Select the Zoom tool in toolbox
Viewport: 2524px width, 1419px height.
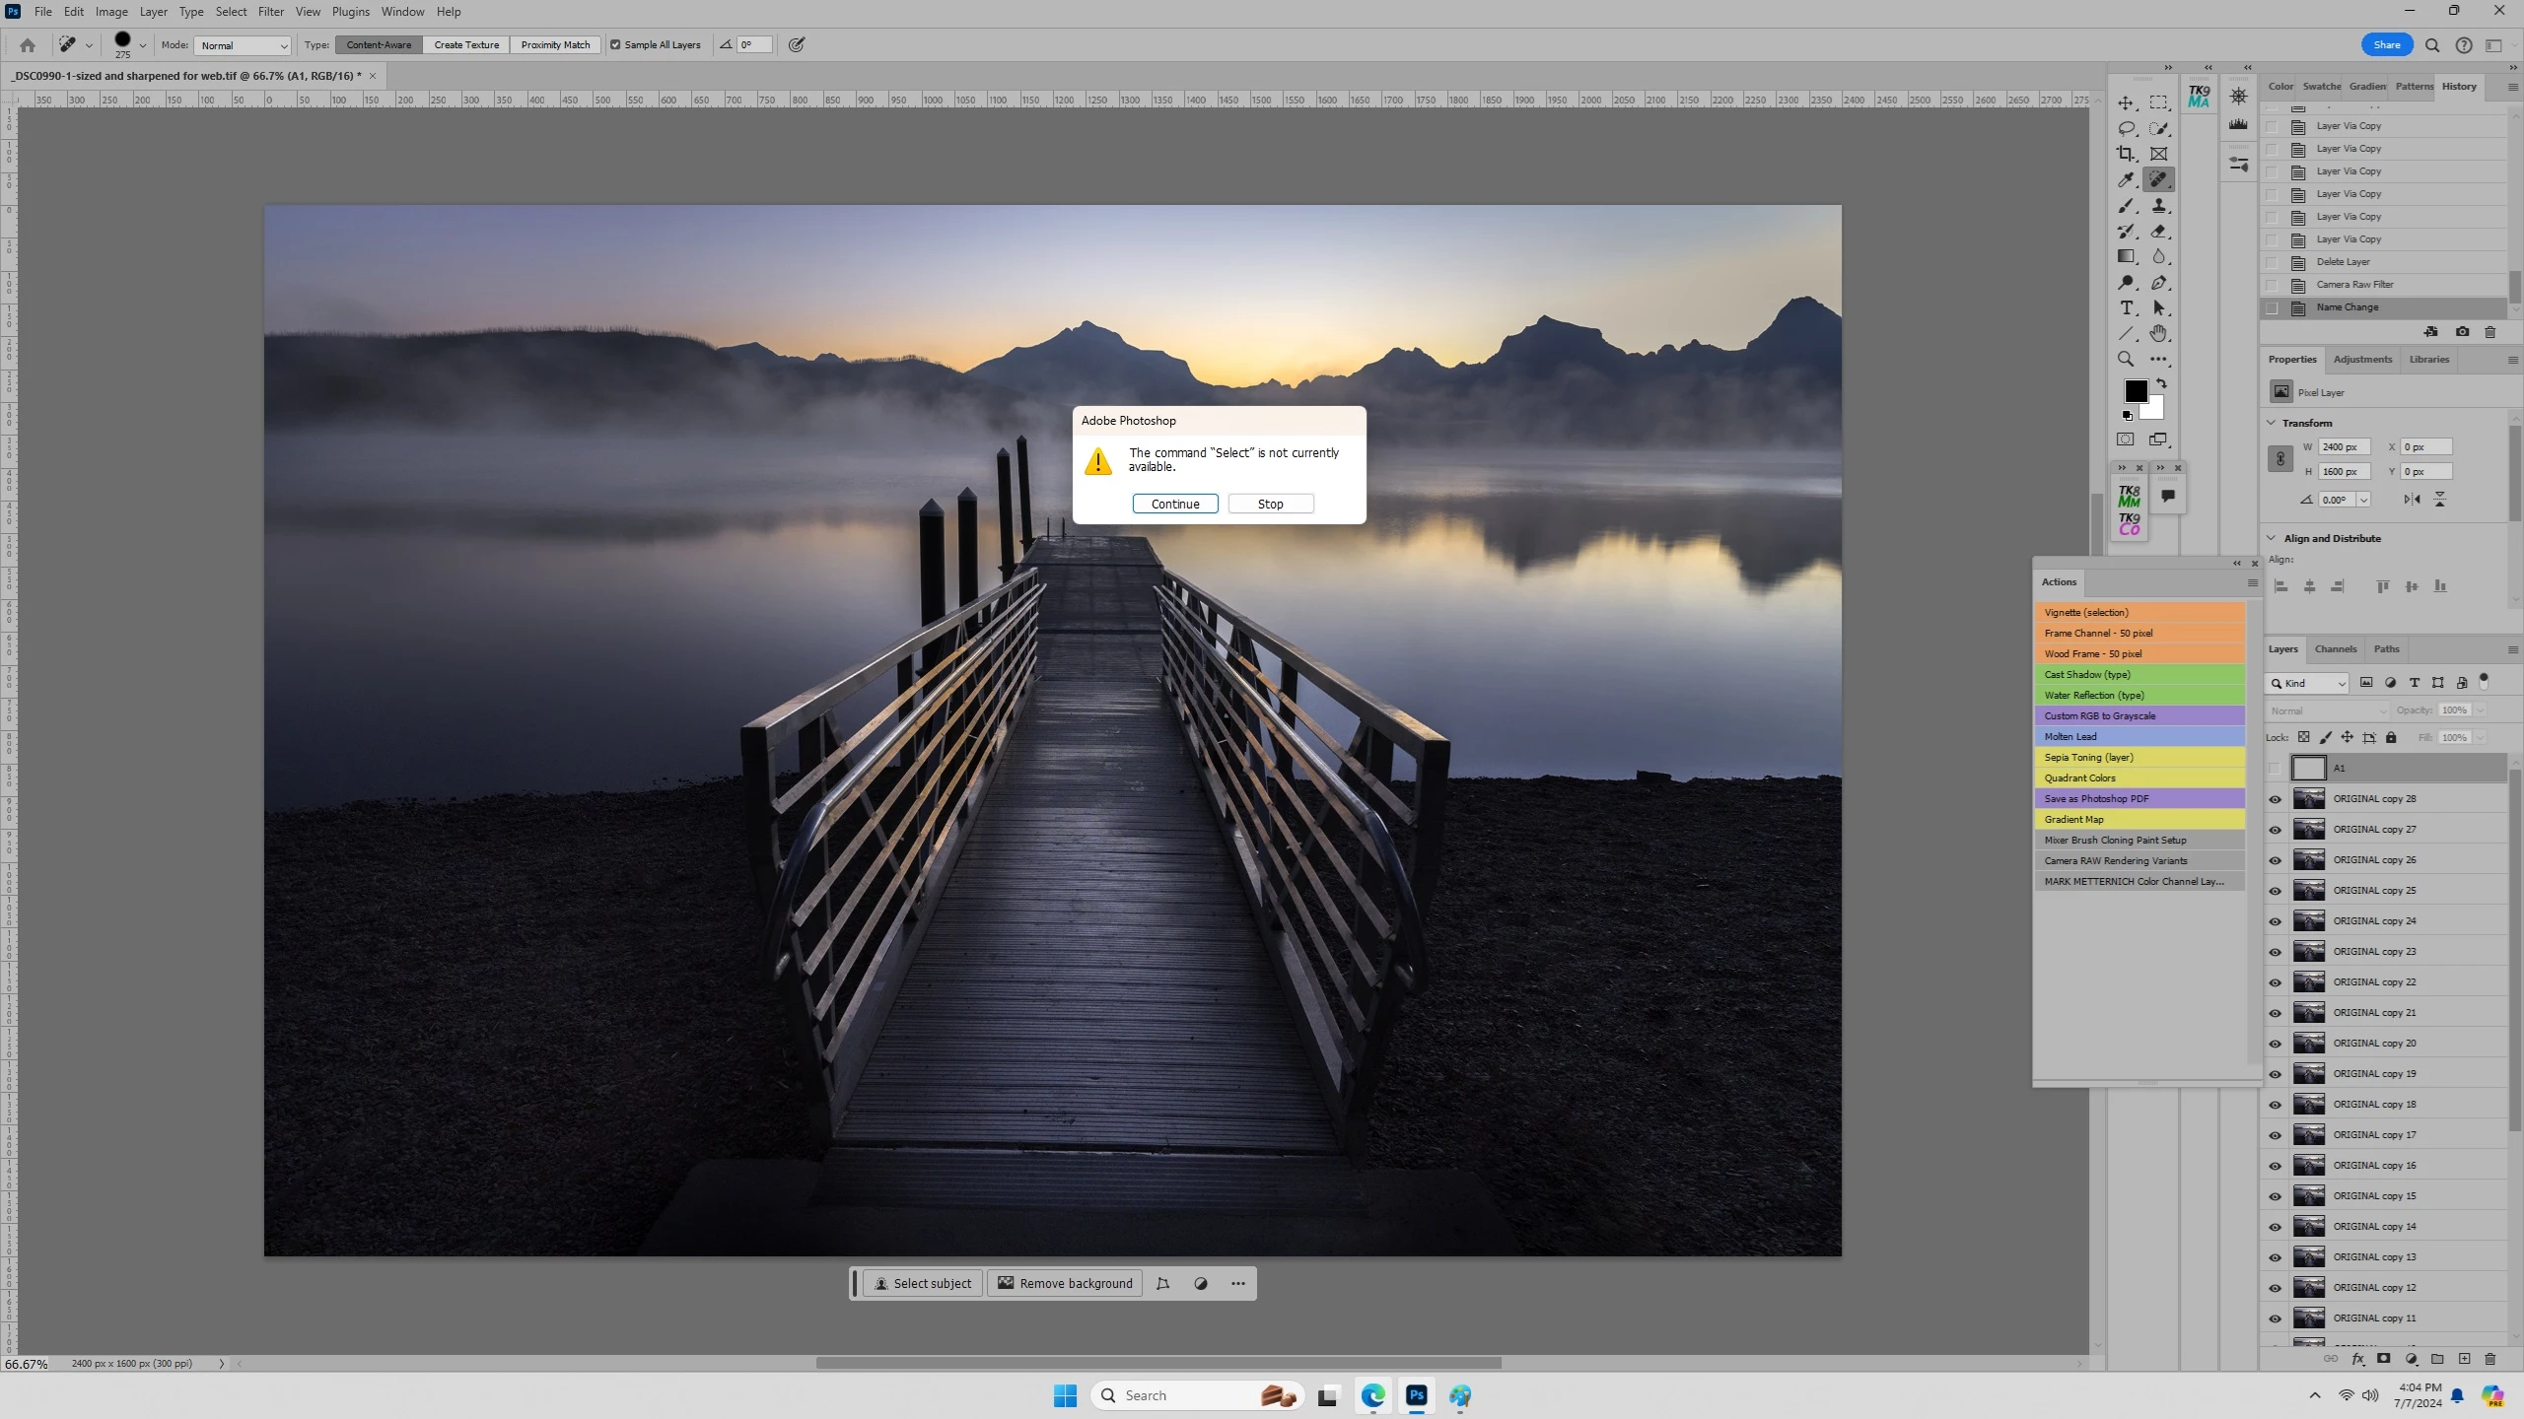(2126, 360)
